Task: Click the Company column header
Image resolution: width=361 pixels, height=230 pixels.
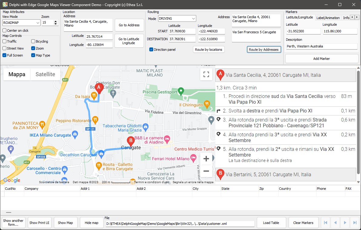Action: coord(52,189)
